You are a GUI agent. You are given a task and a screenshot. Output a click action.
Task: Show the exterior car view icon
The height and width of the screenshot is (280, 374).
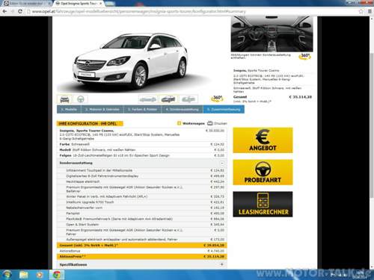pos(64,99)
